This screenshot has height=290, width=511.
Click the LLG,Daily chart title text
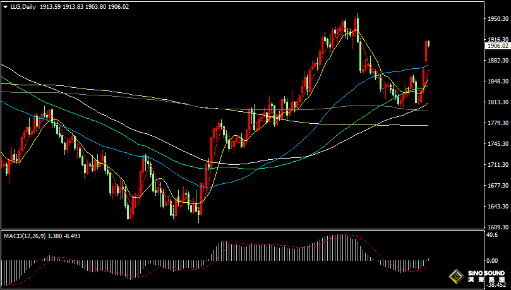click(x=23, y=7)
